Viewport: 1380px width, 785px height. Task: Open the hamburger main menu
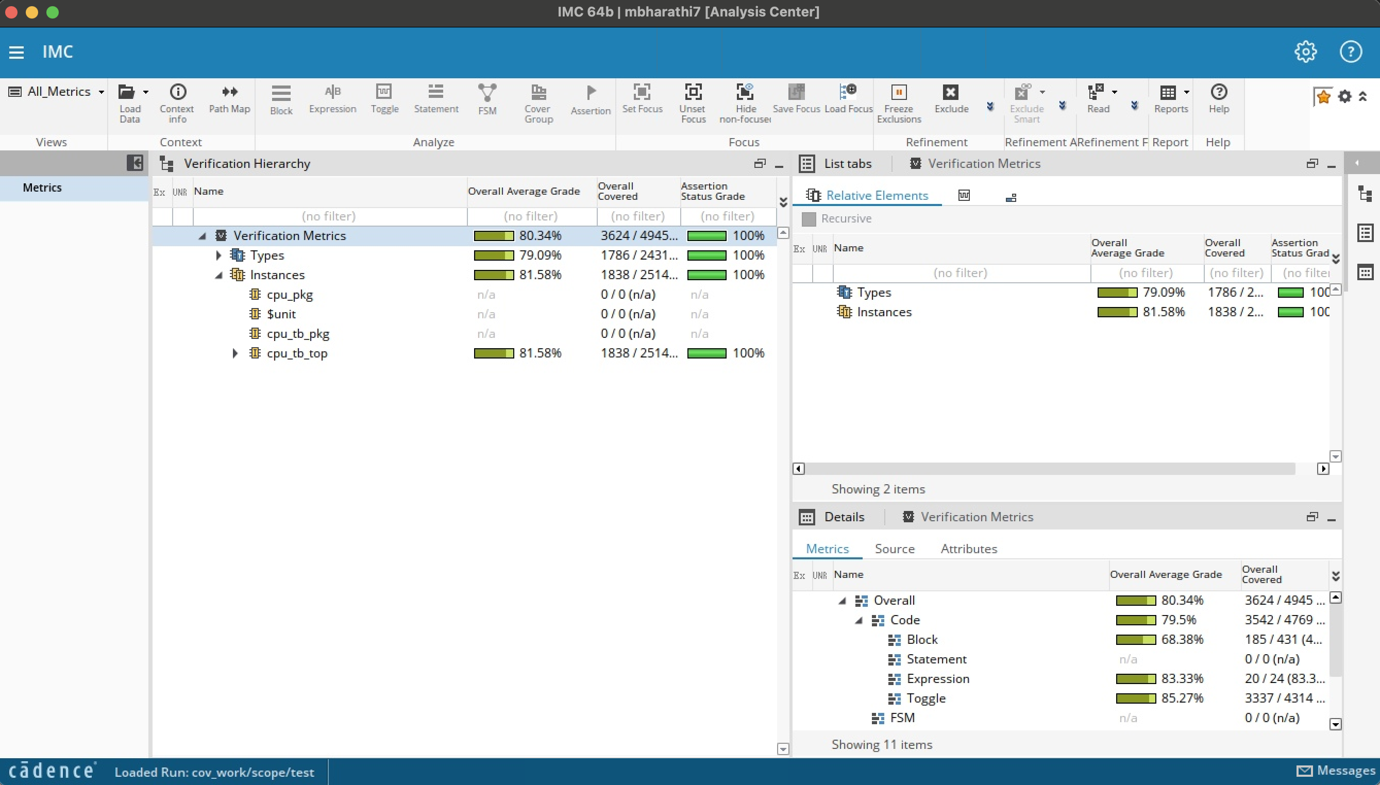pyautogui.click(x=16, y=53)
